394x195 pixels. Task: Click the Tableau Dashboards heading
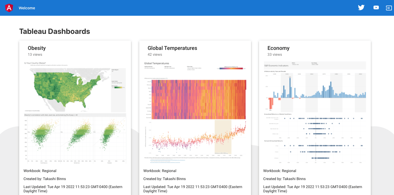pos(55,31)
